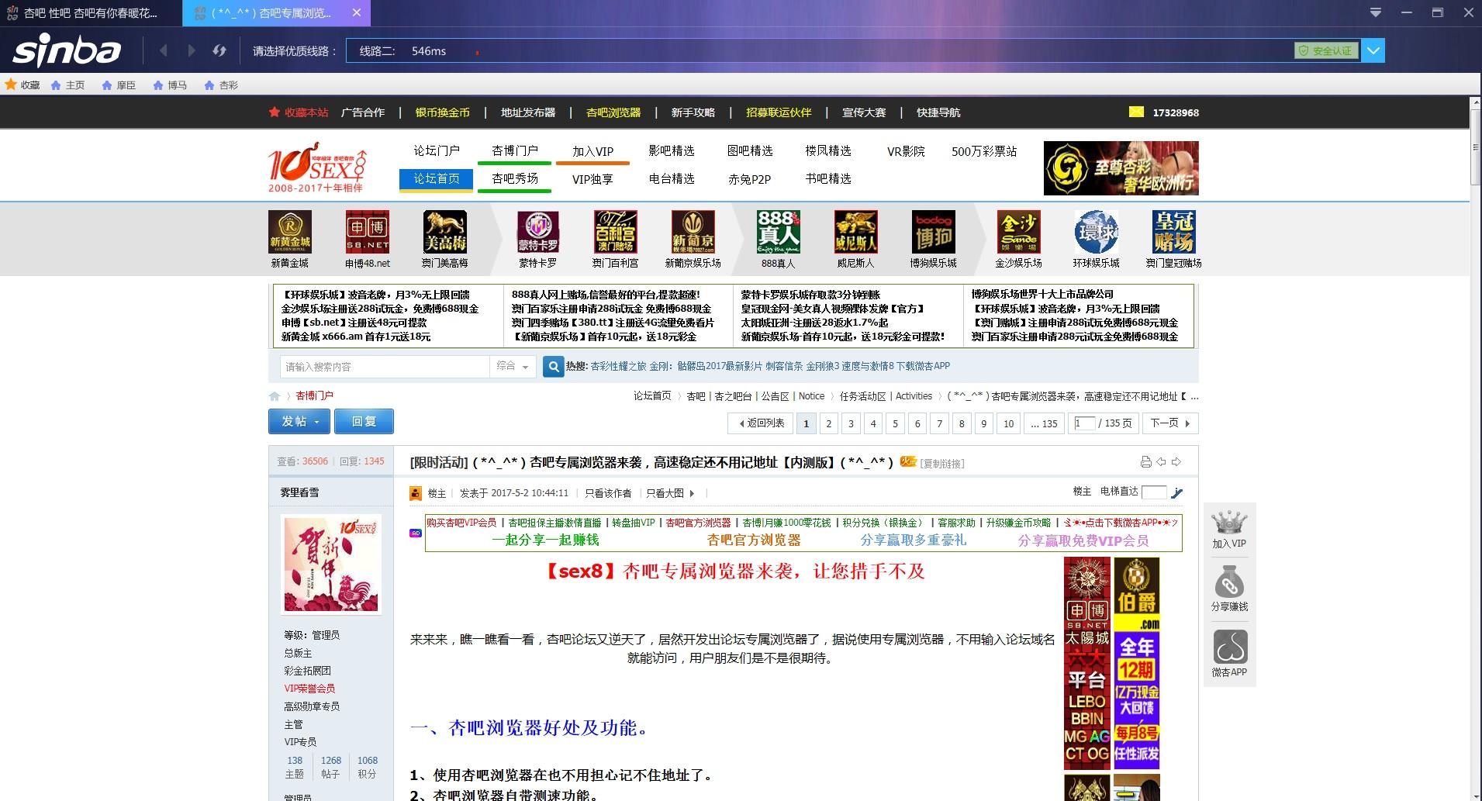Image resolution: width=1482 pixels, height=801 pixels.
Task: Click the username 雾里看雪
Action: (x=299, y=492)
